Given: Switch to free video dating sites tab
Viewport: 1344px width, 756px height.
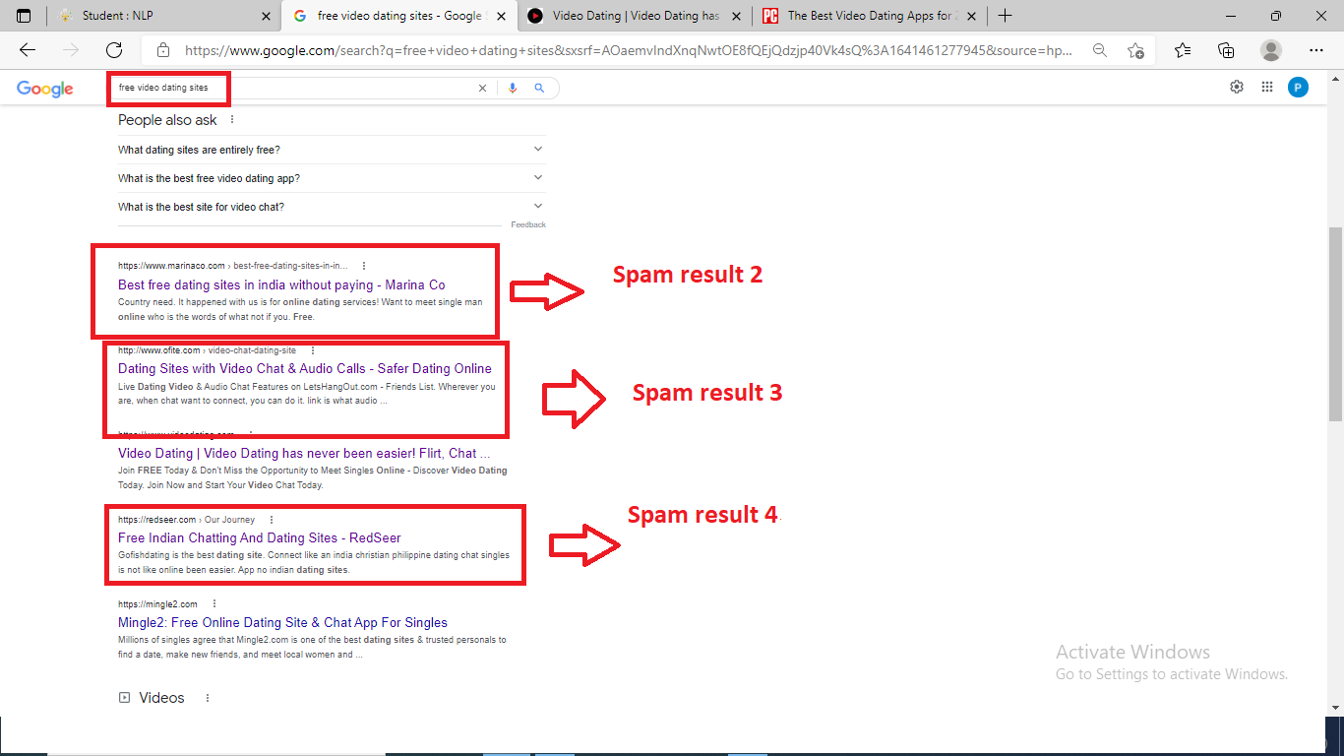Looking at the screenshot, I should pos(399,16).
